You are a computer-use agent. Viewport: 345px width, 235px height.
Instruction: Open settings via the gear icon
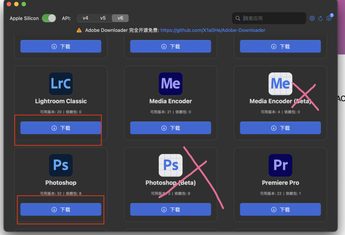pyautogui.click(x=312, y=18)
